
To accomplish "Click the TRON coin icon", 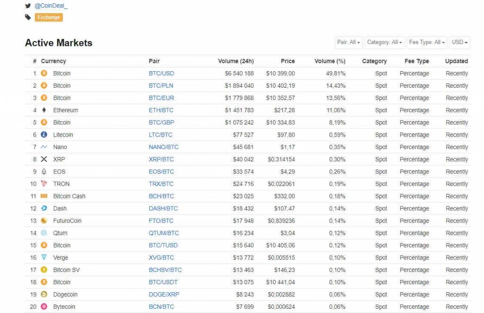I will [44, 184].
